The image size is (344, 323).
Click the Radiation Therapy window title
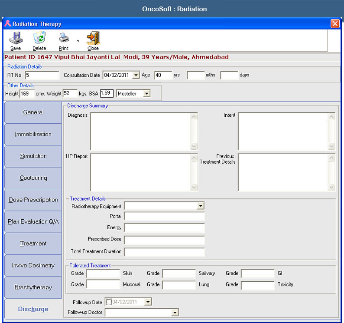click(37, 24)
